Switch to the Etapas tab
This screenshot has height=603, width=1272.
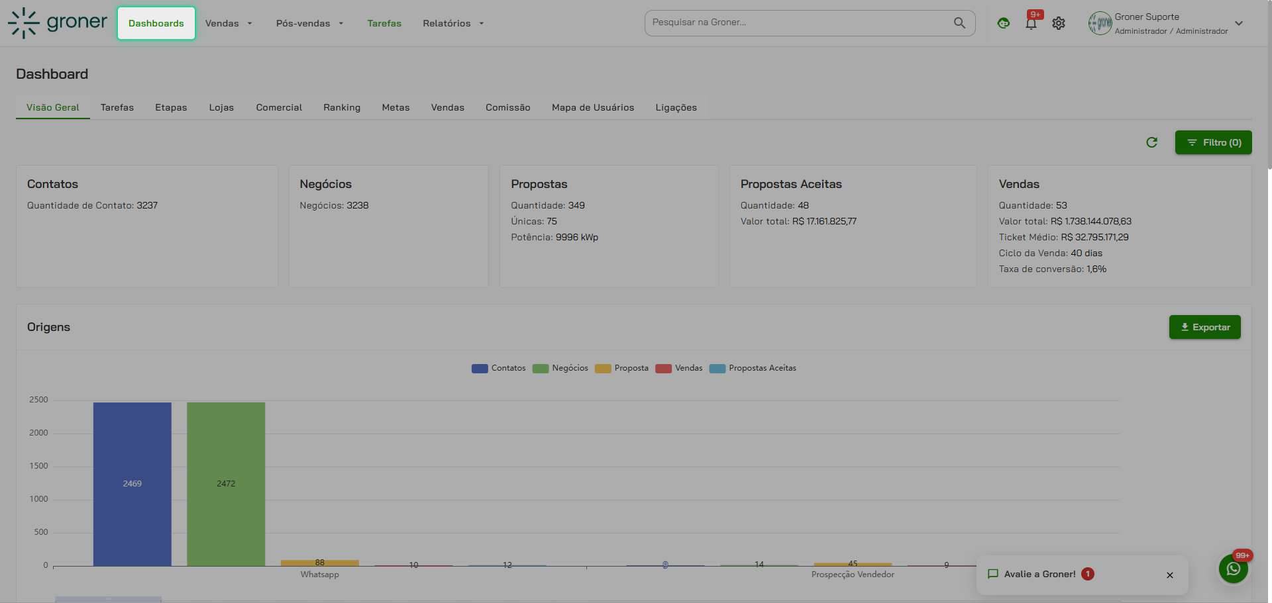[x=171, y=107]
